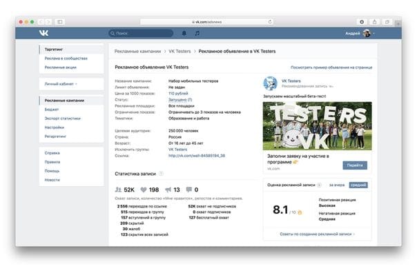Image resolution: width=417 pixels, height=273 pixels.
Task: Click the help icon beside Оценка рекламной записи
Action: 320,185
